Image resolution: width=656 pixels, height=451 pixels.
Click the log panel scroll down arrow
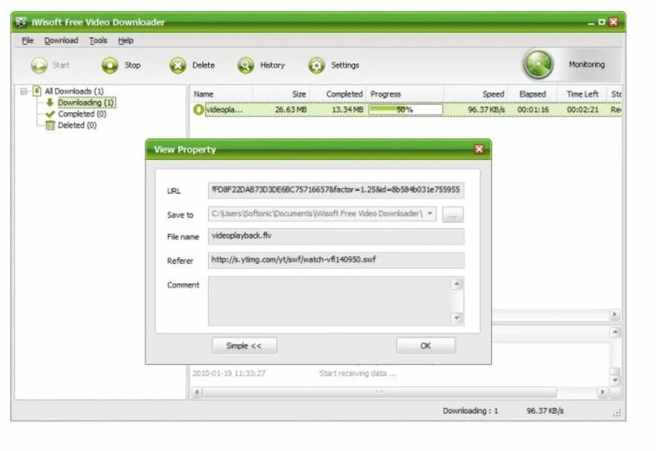615,380
